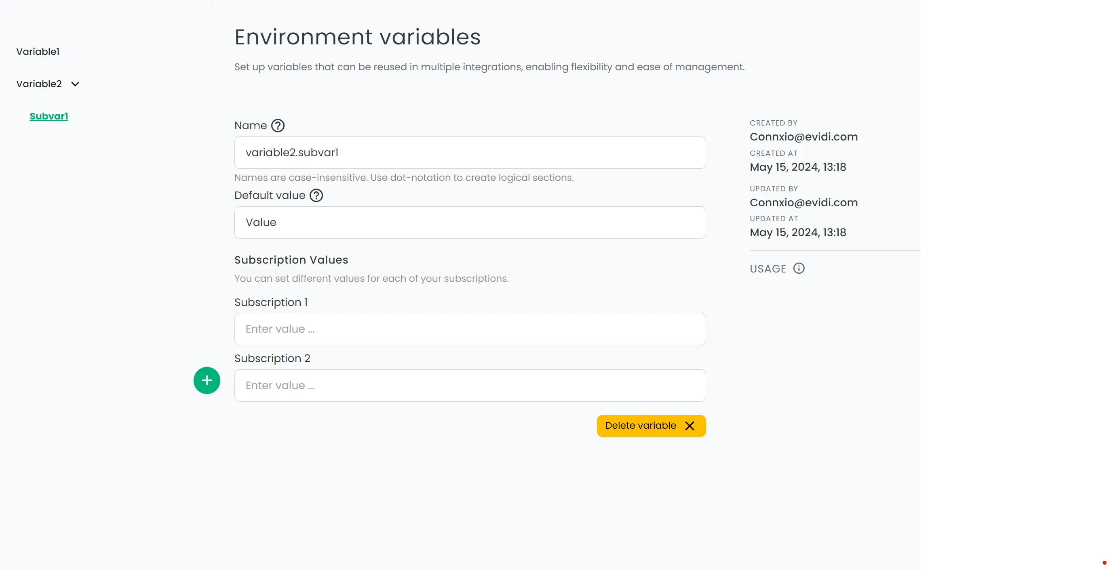The width and height of the screenshot is (1107, 570).
Task: Click the Updated By email Connxio@evidi.com
Action: [803, 202]
